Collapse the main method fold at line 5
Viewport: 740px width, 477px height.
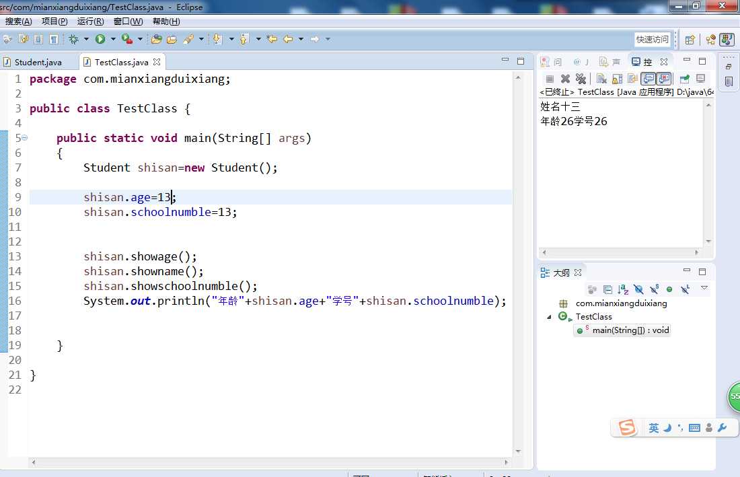tap(24, 138)
